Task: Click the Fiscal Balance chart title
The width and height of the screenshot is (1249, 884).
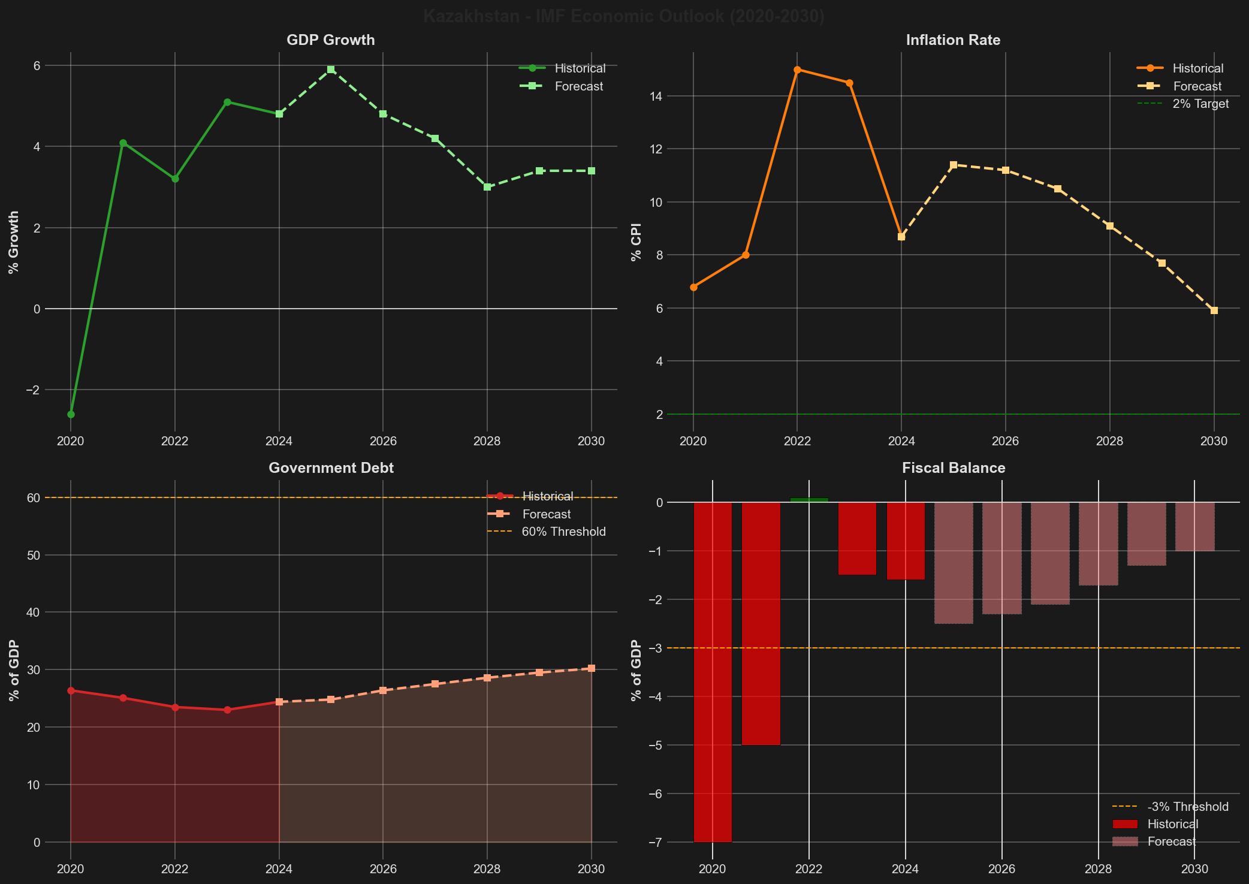Action: pyautogui.click(x=953, y=467)
